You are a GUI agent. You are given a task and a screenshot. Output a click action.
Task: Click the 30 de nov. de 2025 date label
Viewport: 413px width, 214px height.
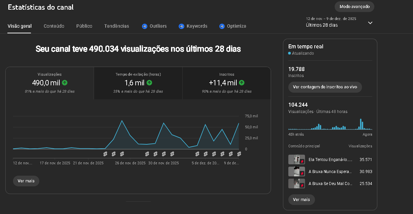click(x=164, y=163)
